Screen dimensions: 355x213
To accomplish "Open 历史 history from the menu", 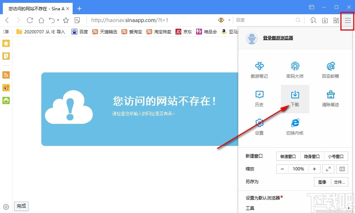I will click(259, 99).
